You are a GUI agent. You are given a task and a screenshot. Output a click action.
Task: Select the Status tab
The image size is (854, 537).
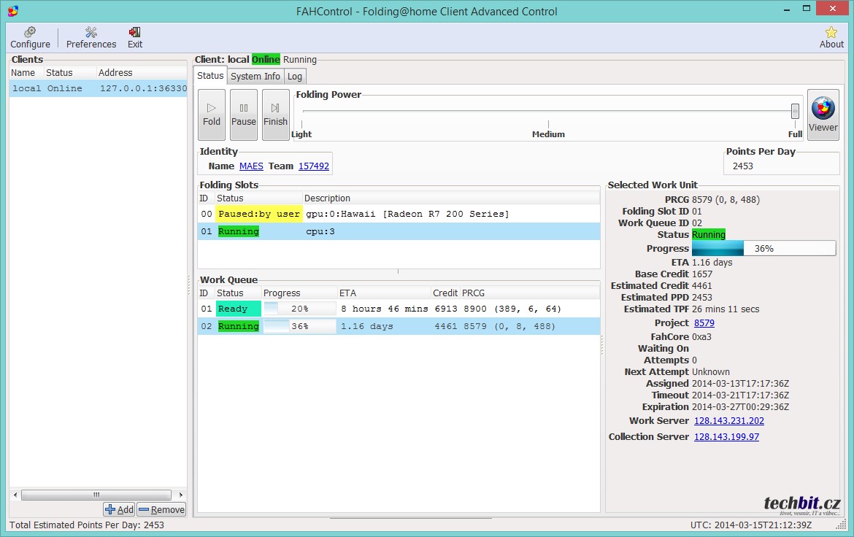point(210,76)
